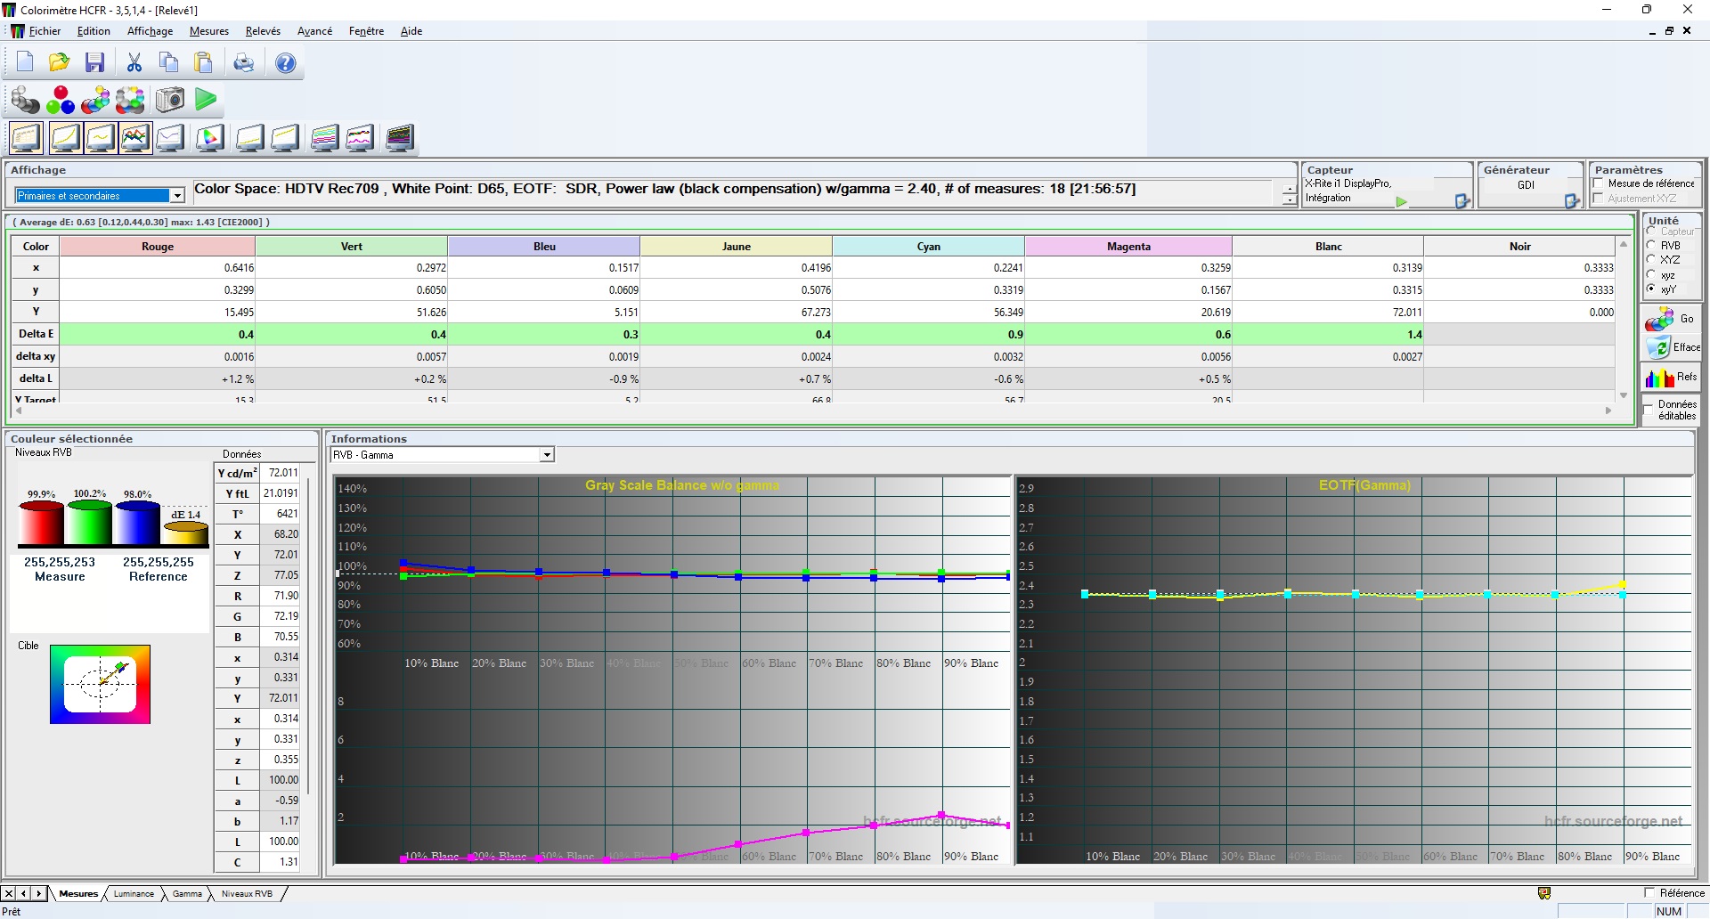
Task: Select the lowercase xyz unit radio button
Action: click(1652, 274)
